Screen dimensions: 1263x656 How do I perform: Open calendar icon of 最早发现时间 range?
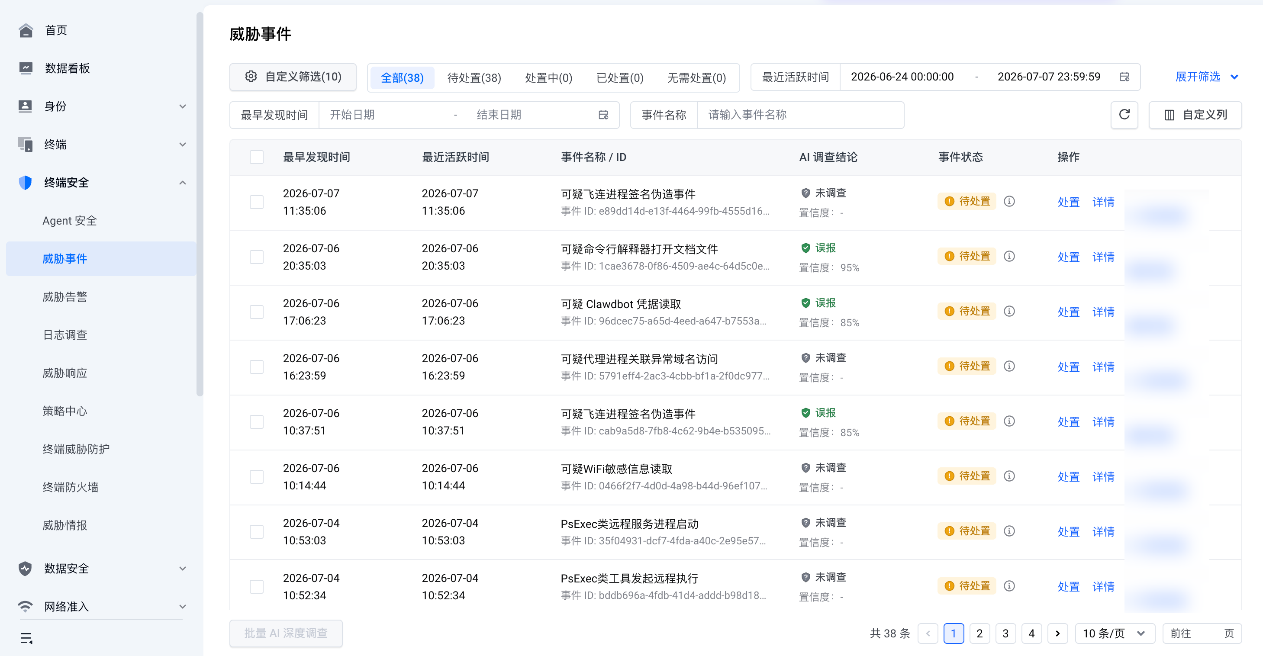coord(603,115)
